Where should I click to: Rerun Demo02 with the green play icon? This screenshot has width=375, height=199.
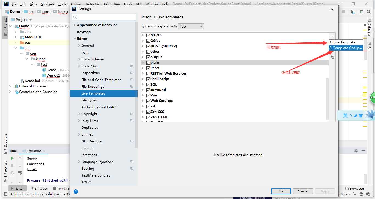click(12, 159)
